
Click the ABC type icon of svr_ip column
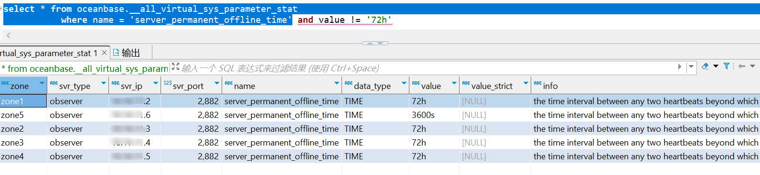click(x=116, y=83)
